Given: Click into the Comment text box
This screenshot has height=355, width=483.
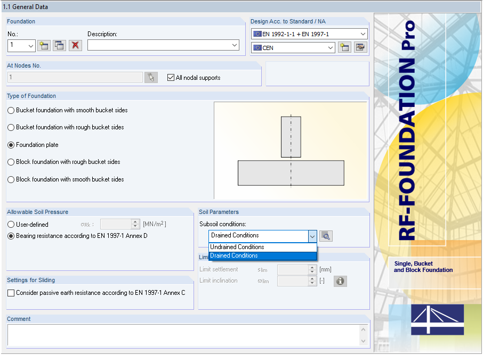Looking at the screenshot, I should (x=184, y=335).
